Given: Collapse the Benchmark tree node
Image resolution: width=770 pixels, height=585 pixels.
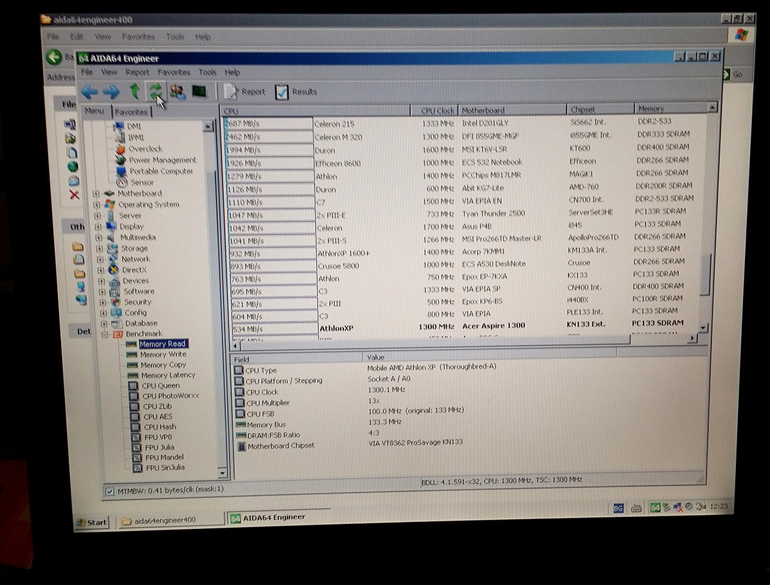Looking at the screenshot, I should click(105, 334).
